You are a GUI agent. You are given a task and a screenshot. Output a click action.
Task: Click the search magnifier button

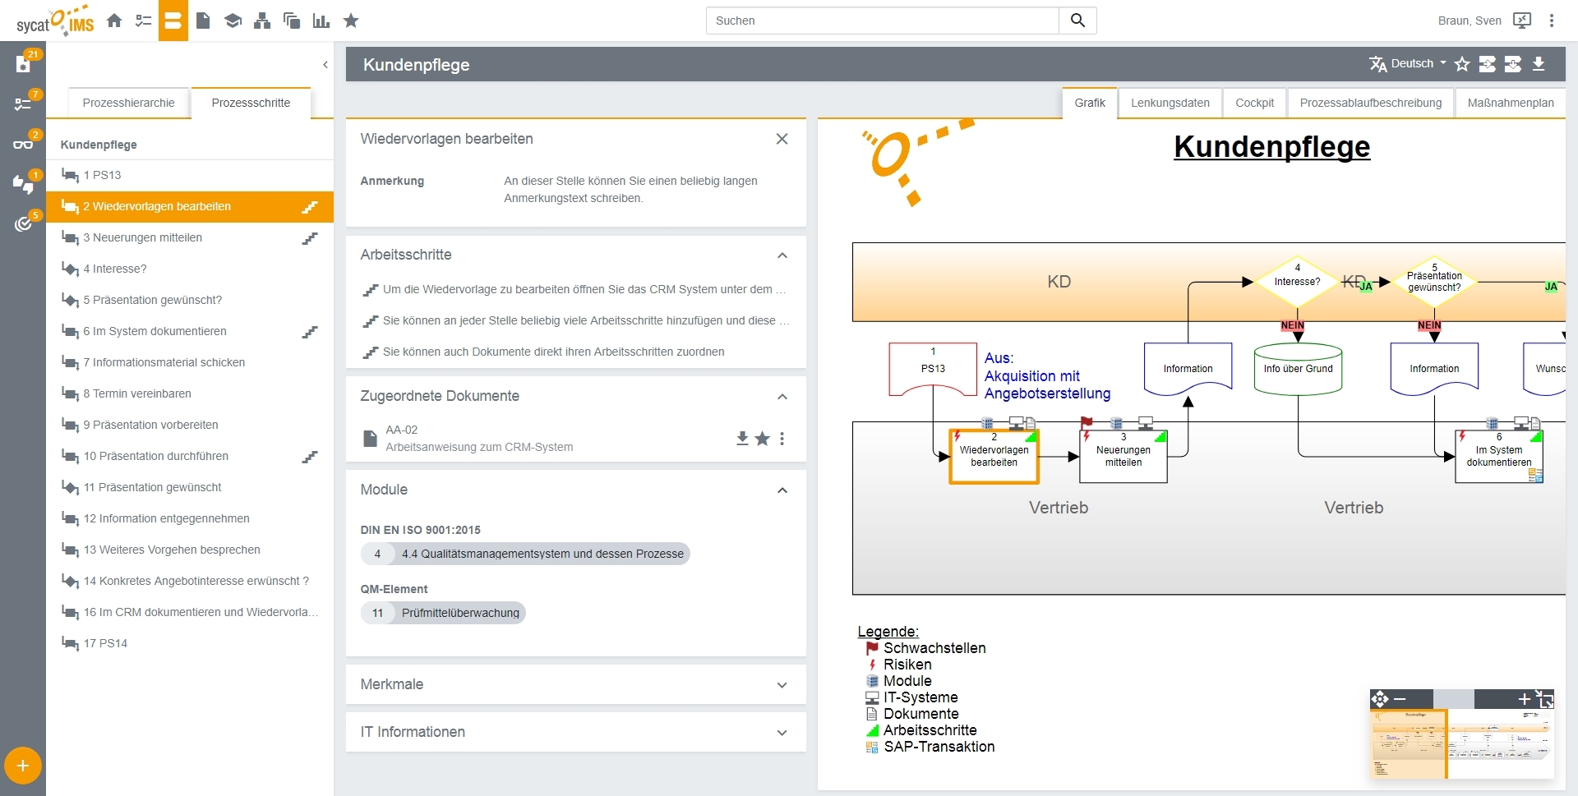point(1077,21)
